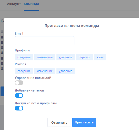Select перенос permission under Профили
Viewport: 139px width, 130px height.
(x=84, y=57)
